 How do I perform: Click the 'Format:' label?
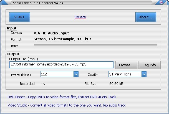pos(17,40)
